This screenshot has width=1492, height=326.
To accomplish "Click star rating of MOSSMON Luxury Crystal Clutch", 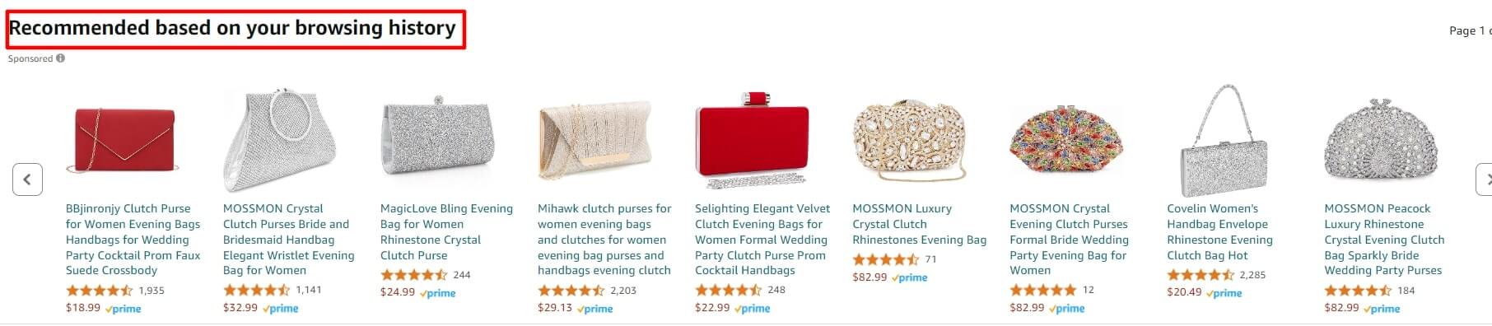I will pos(886,259).
